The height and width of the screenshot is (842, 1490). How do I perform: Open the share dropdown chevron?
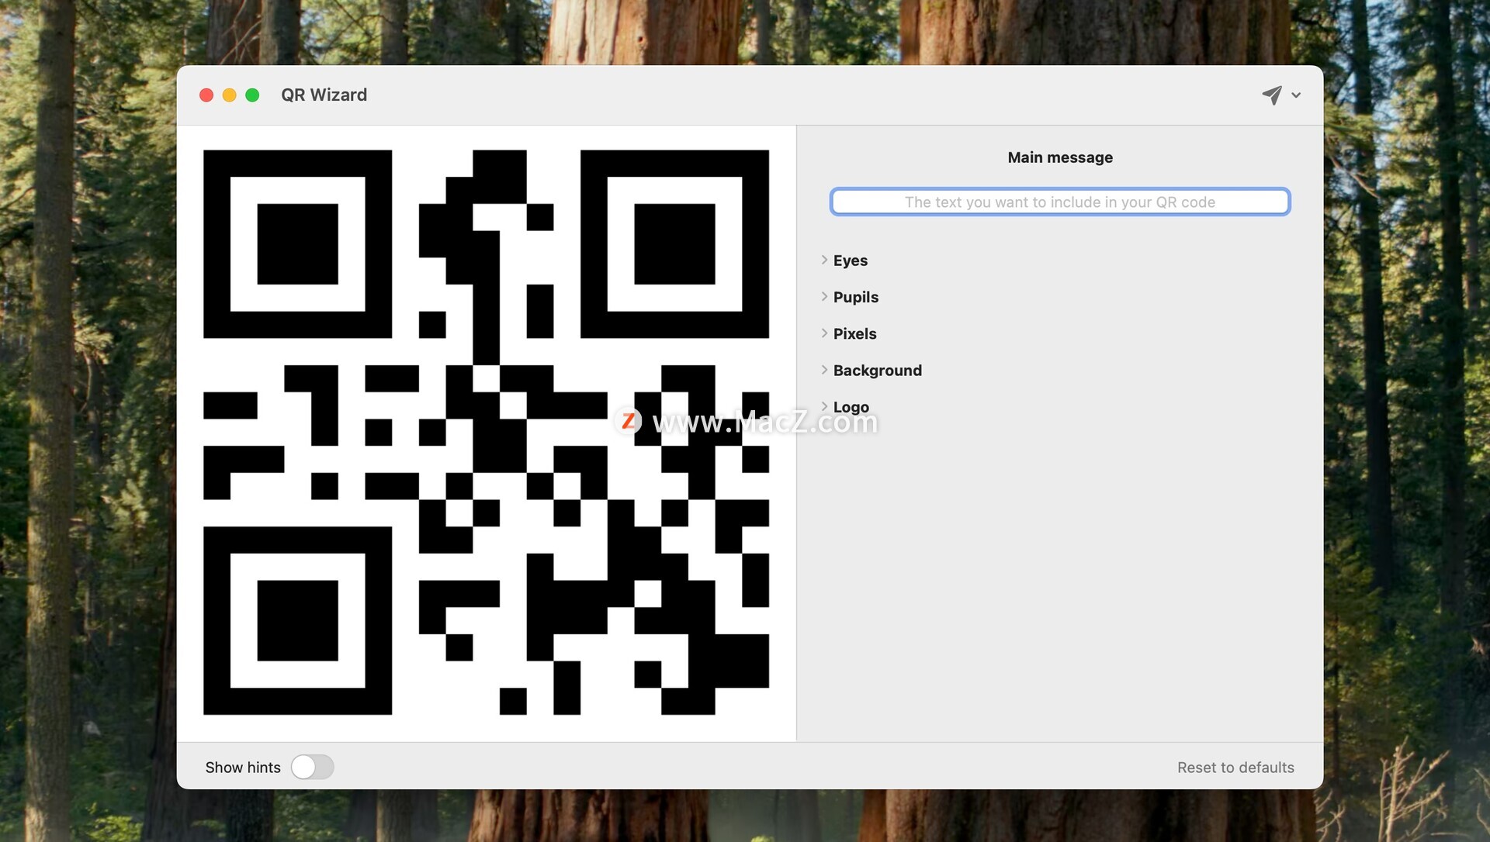click(1296, 95)
